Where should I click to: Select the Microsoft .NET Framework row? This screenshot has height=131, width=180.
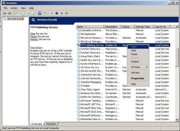[123, 104]
